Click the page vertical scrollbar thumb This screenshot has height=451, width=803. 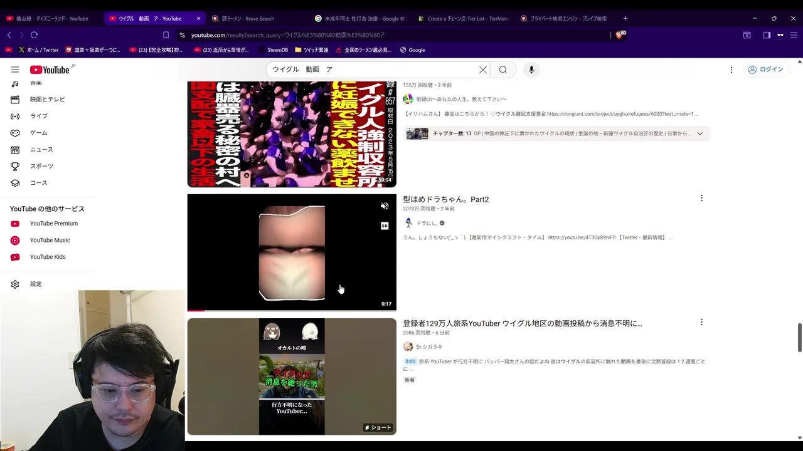799,338
